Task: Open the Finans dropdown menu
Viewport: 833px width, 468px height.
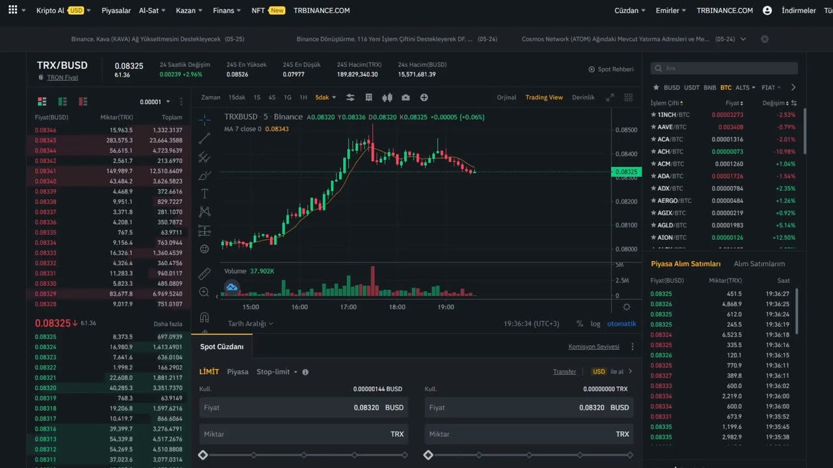Action: click(x=227, y=10)
